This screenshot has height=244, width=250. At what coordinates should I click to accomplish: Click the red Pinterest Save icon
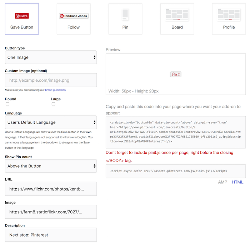[x=22, y=16]
